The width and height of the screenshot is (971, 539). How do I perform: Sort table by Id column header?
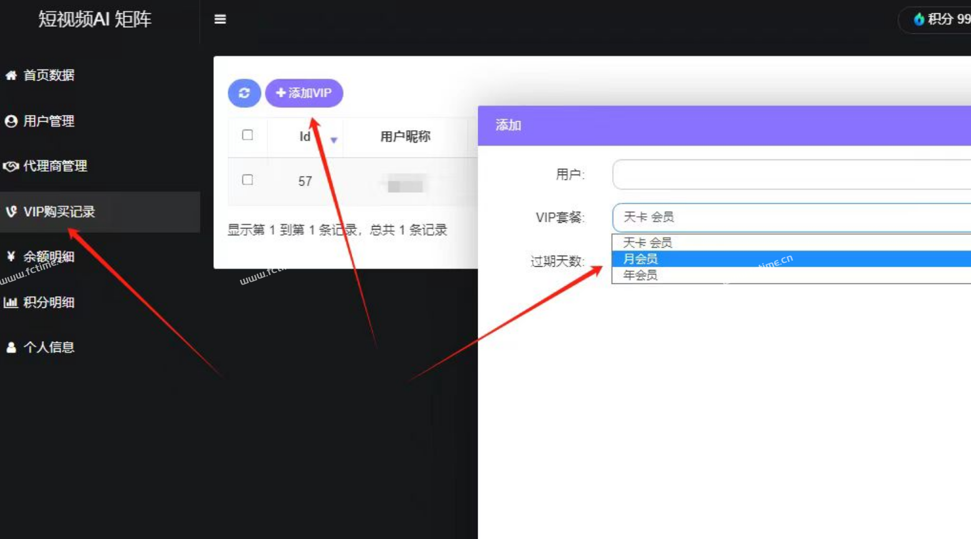(x=305, y=137)
